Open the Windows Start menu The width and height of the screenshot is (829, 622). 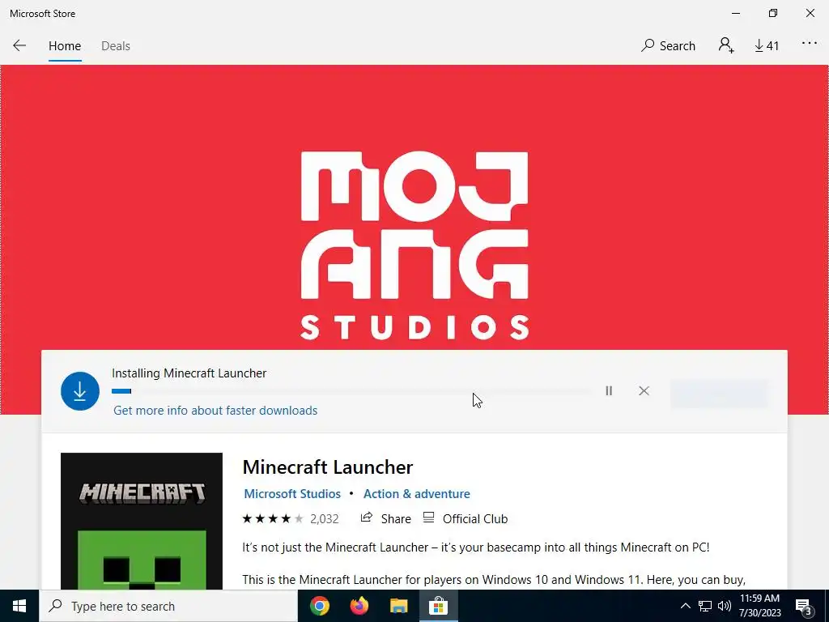click(19, 606)
